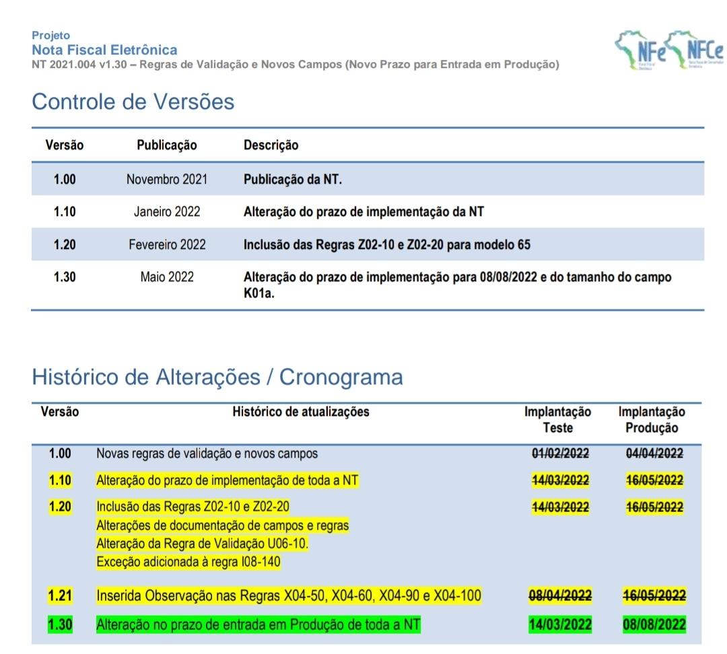Click the "Descrição" column header
Image resolution: width=727 pixels, height=654 pixels.
pos(271,145)
